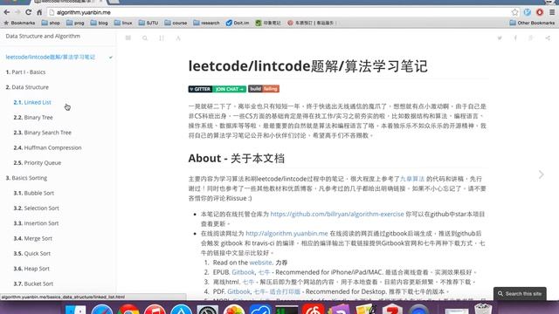Screen dimensions: 559x314
Task: Click the Gitter Join Chat badge
Action: (x=217, y=89)
